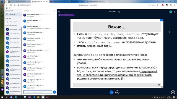
Task: Minimize the presentation with blue corner button
Action: 162,20
